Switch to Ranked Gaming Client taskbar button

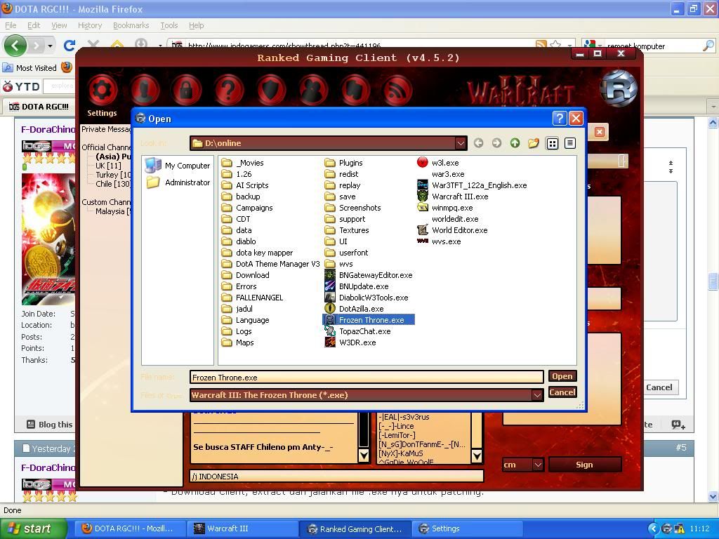coord(355,529)
